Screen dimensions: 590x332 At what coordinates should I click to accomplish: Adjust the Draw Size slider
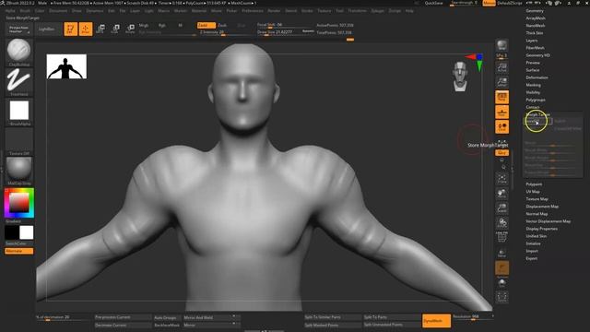tap(285, 33)
